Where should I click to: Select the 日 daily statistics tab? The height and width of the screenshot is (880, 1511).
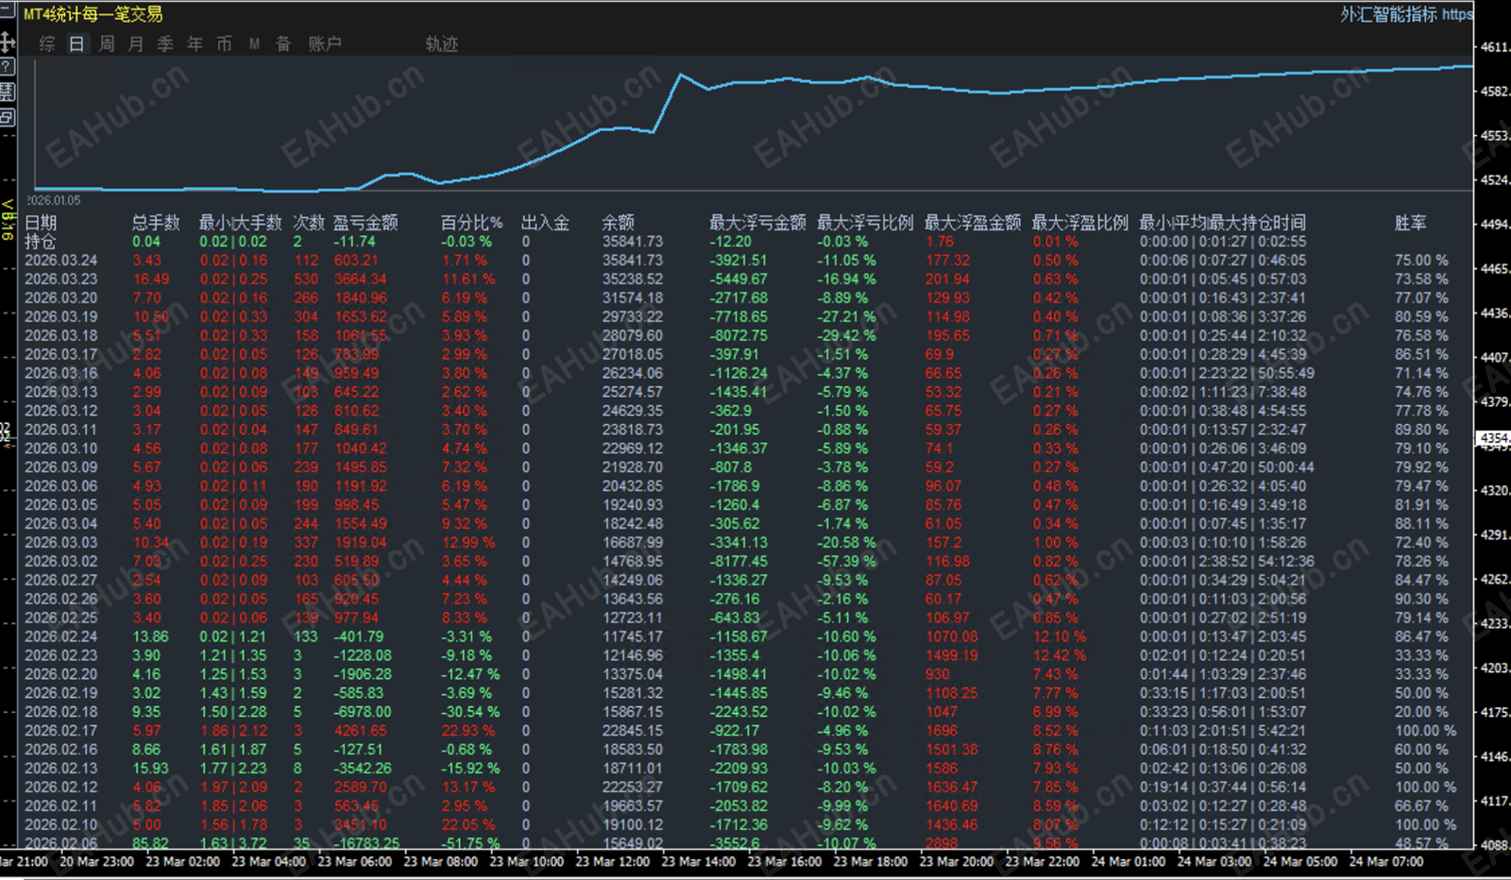(x=77, y=43)
